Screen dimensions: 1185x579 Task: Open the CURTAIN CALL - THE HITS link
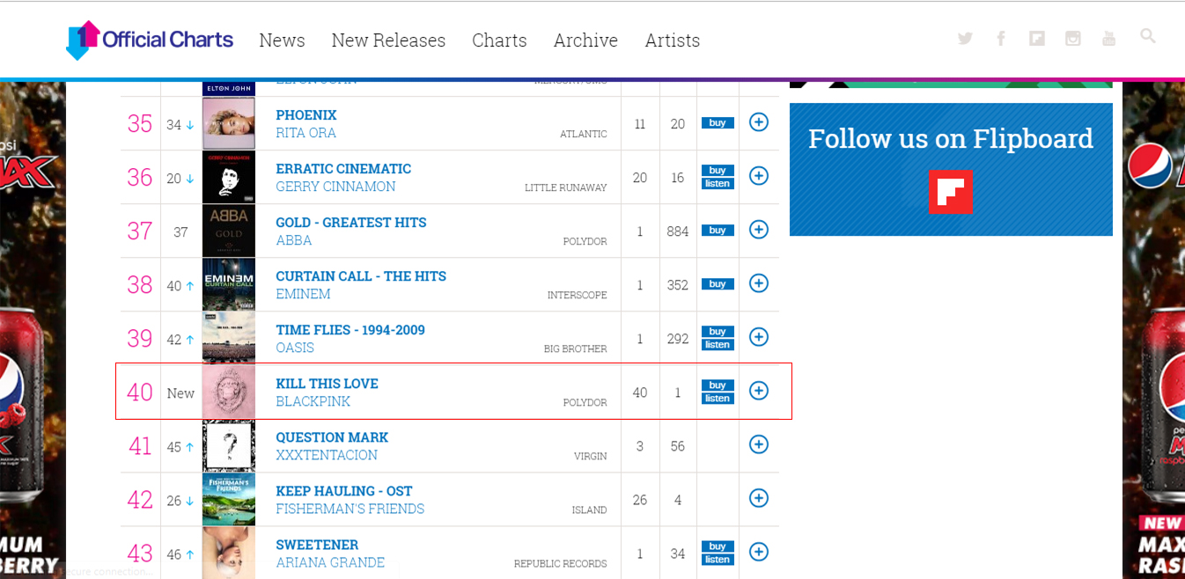[361, 276]
